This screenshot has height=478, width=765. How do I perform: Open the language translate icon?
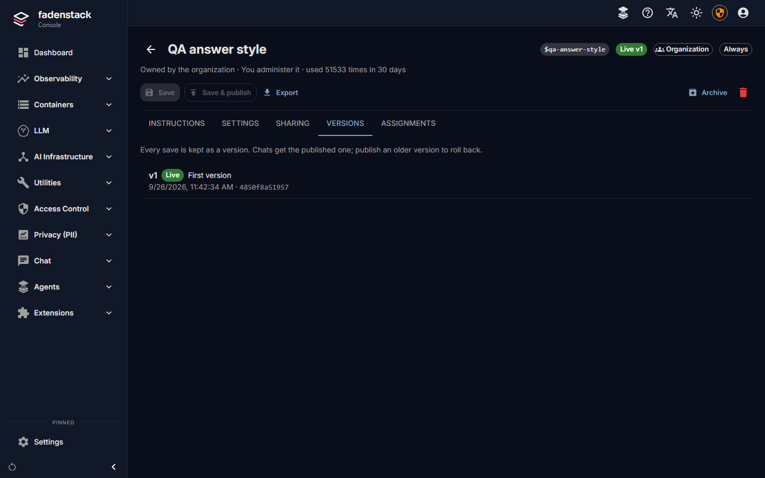pyautogui.click(x=672, y=13)
